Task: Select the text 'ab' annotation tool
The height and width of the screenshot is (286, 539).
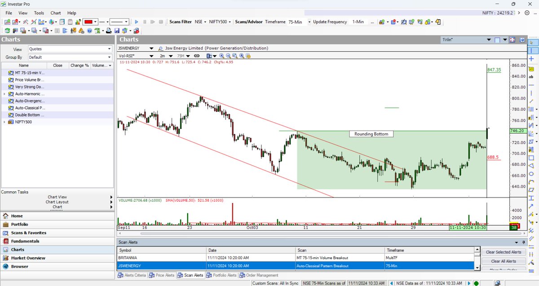Action: pyautogui.click(x=531, y=77)
